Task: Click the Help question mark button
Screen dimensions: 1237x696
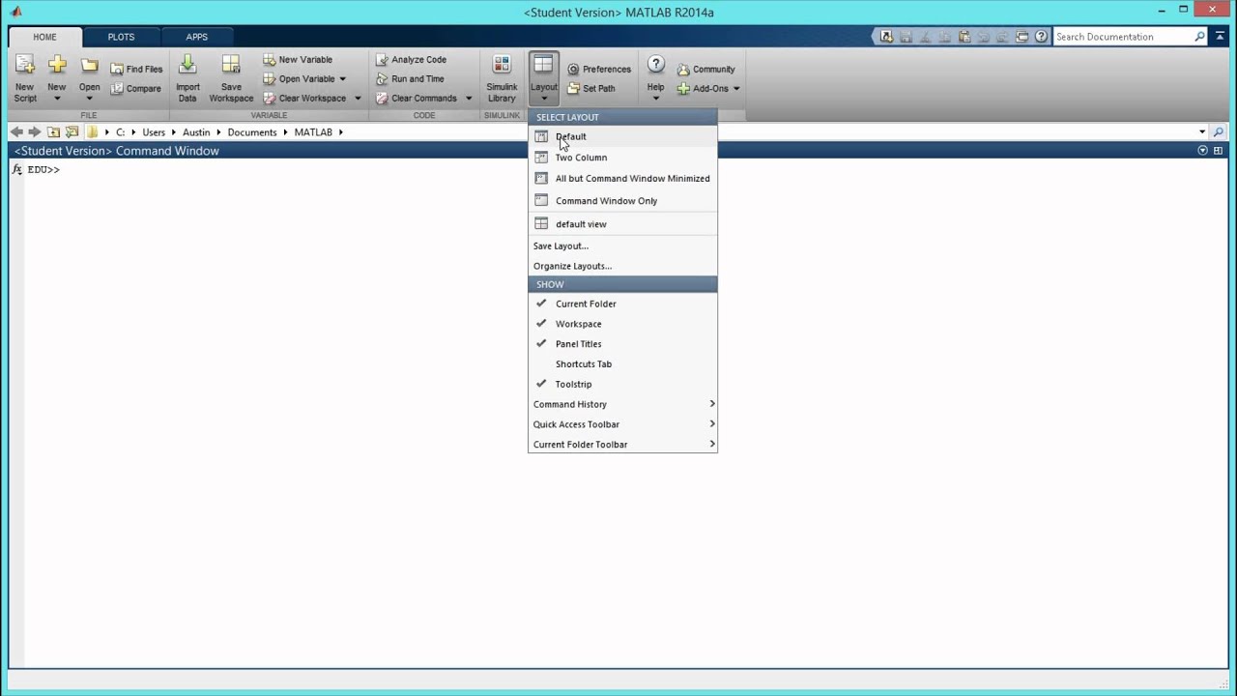Action: 655,65
